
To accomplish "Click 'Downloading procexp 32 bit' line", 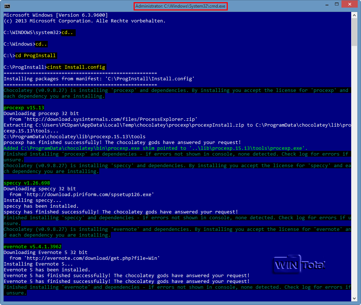I will pyautogui.click(x=41, y=113).
